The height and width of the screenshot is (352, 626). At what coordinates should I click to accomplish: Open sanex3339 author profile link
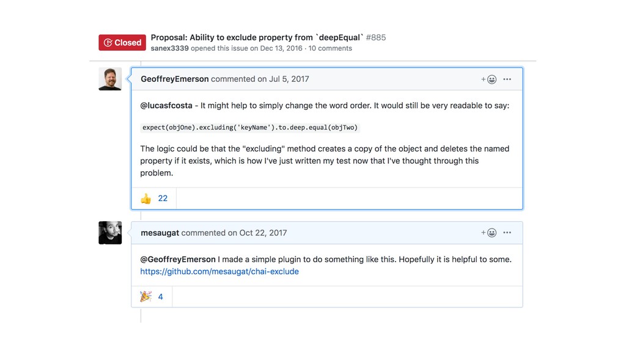(x=169, y=49)
